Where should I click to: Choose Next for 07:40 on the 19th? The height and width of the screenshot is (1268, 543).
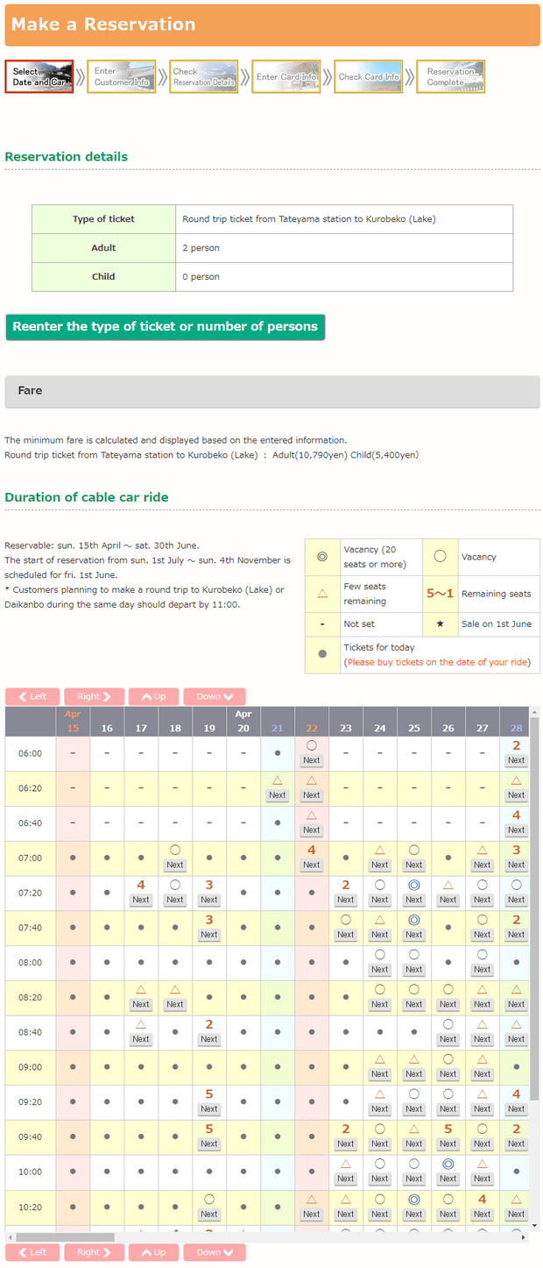(209, 935)
